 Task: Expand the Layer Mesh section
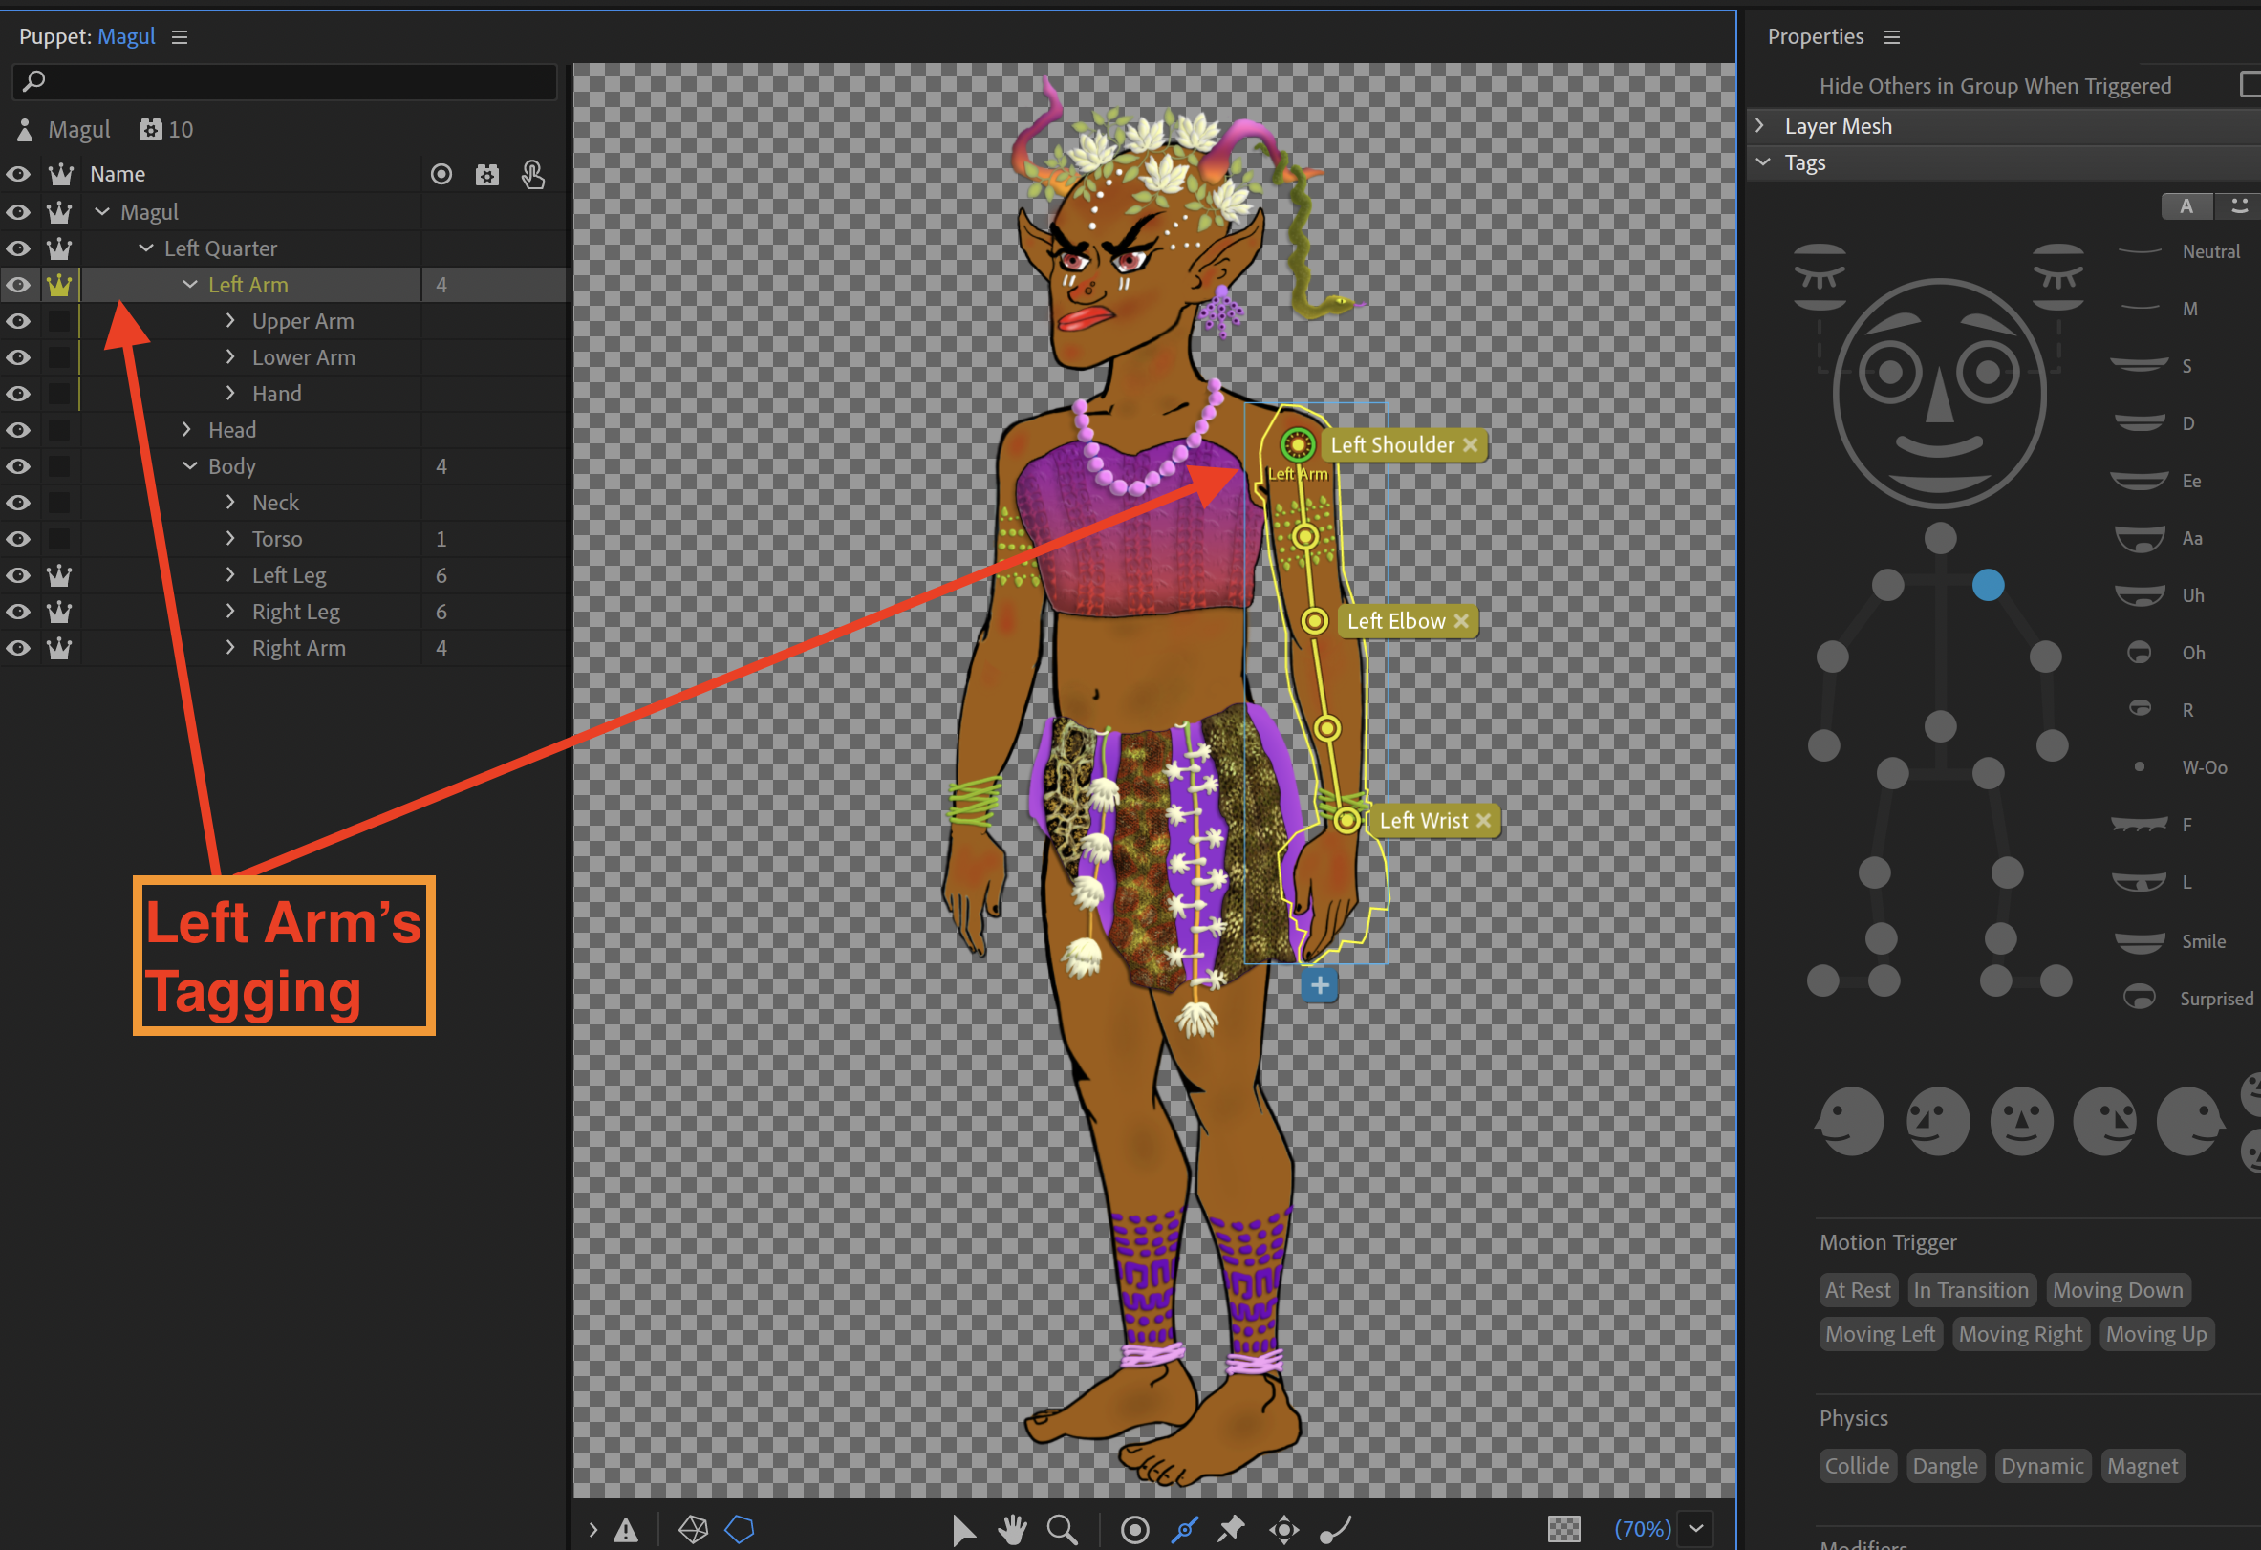point(1761,125)
